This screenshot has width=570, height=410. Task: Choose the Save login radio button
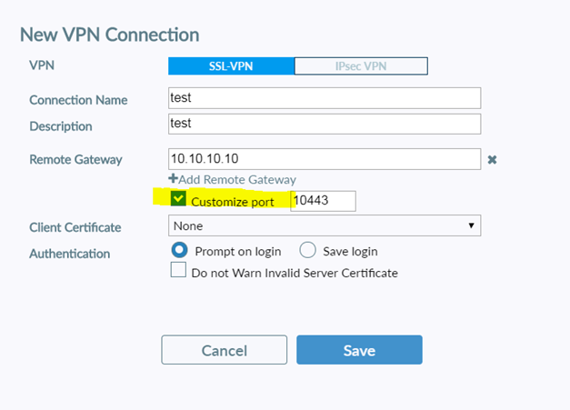pyautogui.click(x=307, y=251)
